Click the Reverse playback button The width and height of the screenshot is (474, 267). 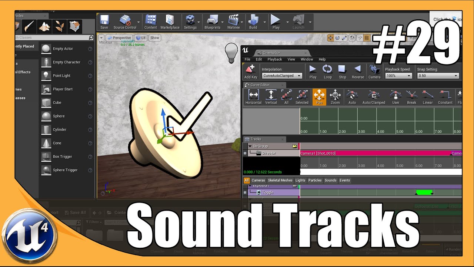pos(358,72)
